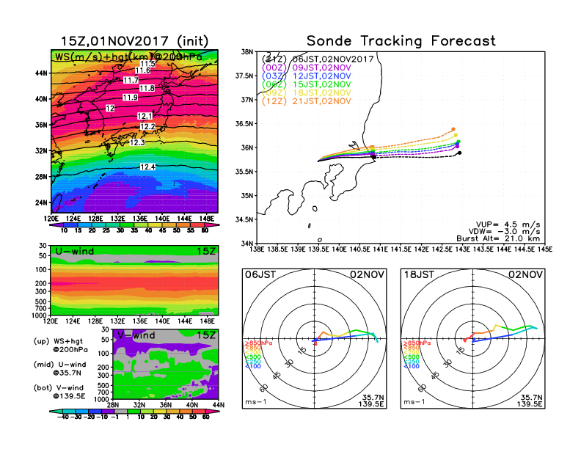The height and width of the screenshot is (449, 581).
Task: Click the "18JST" hodograph title
Action: 419,274
